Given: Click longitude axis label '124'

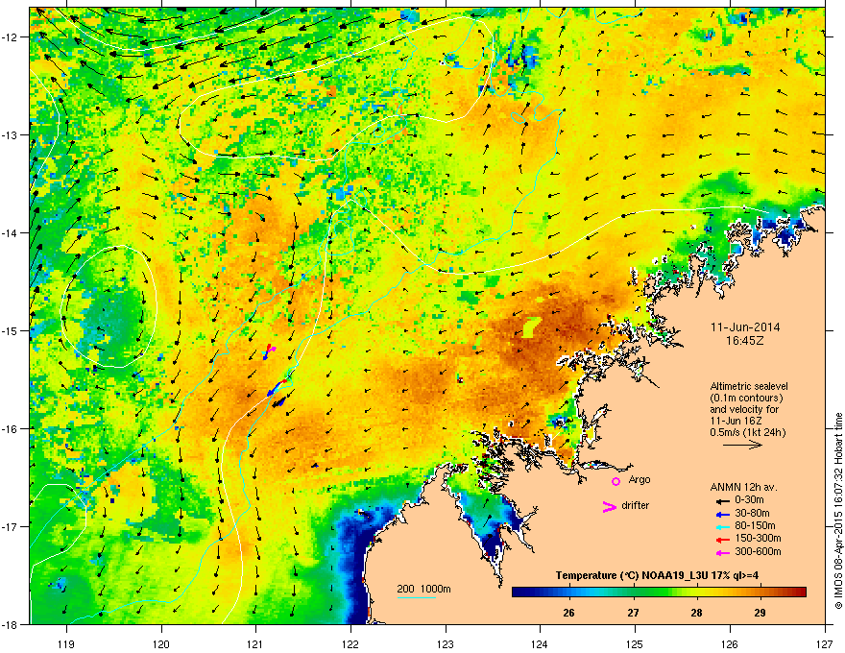Looking at the screenshot, I should click(x=540, y=643).
